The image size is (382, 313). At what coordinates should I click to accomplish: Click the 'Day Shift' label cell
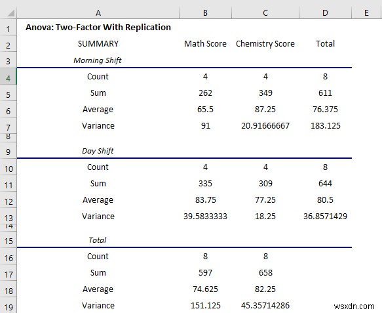98,150
